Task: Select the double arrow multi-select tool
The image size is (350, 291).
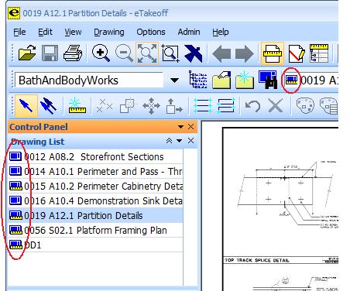Action: (x=48, y=106)
